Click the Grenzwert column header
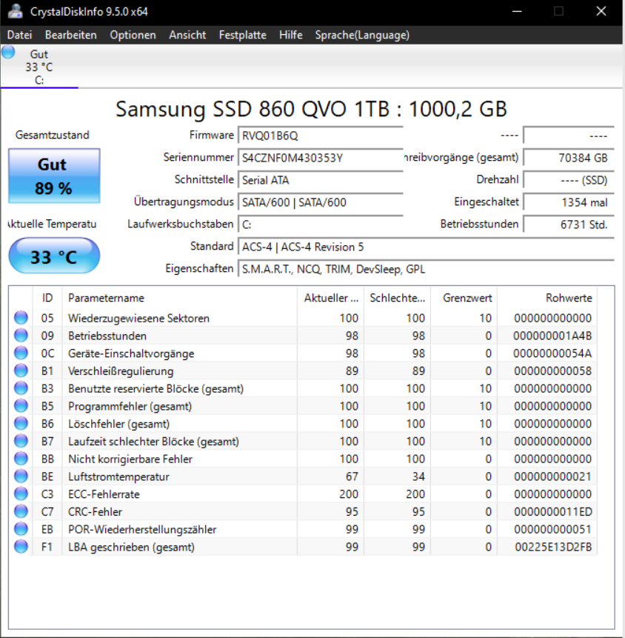Screen dimensions: 625x638 coord(464,298)
